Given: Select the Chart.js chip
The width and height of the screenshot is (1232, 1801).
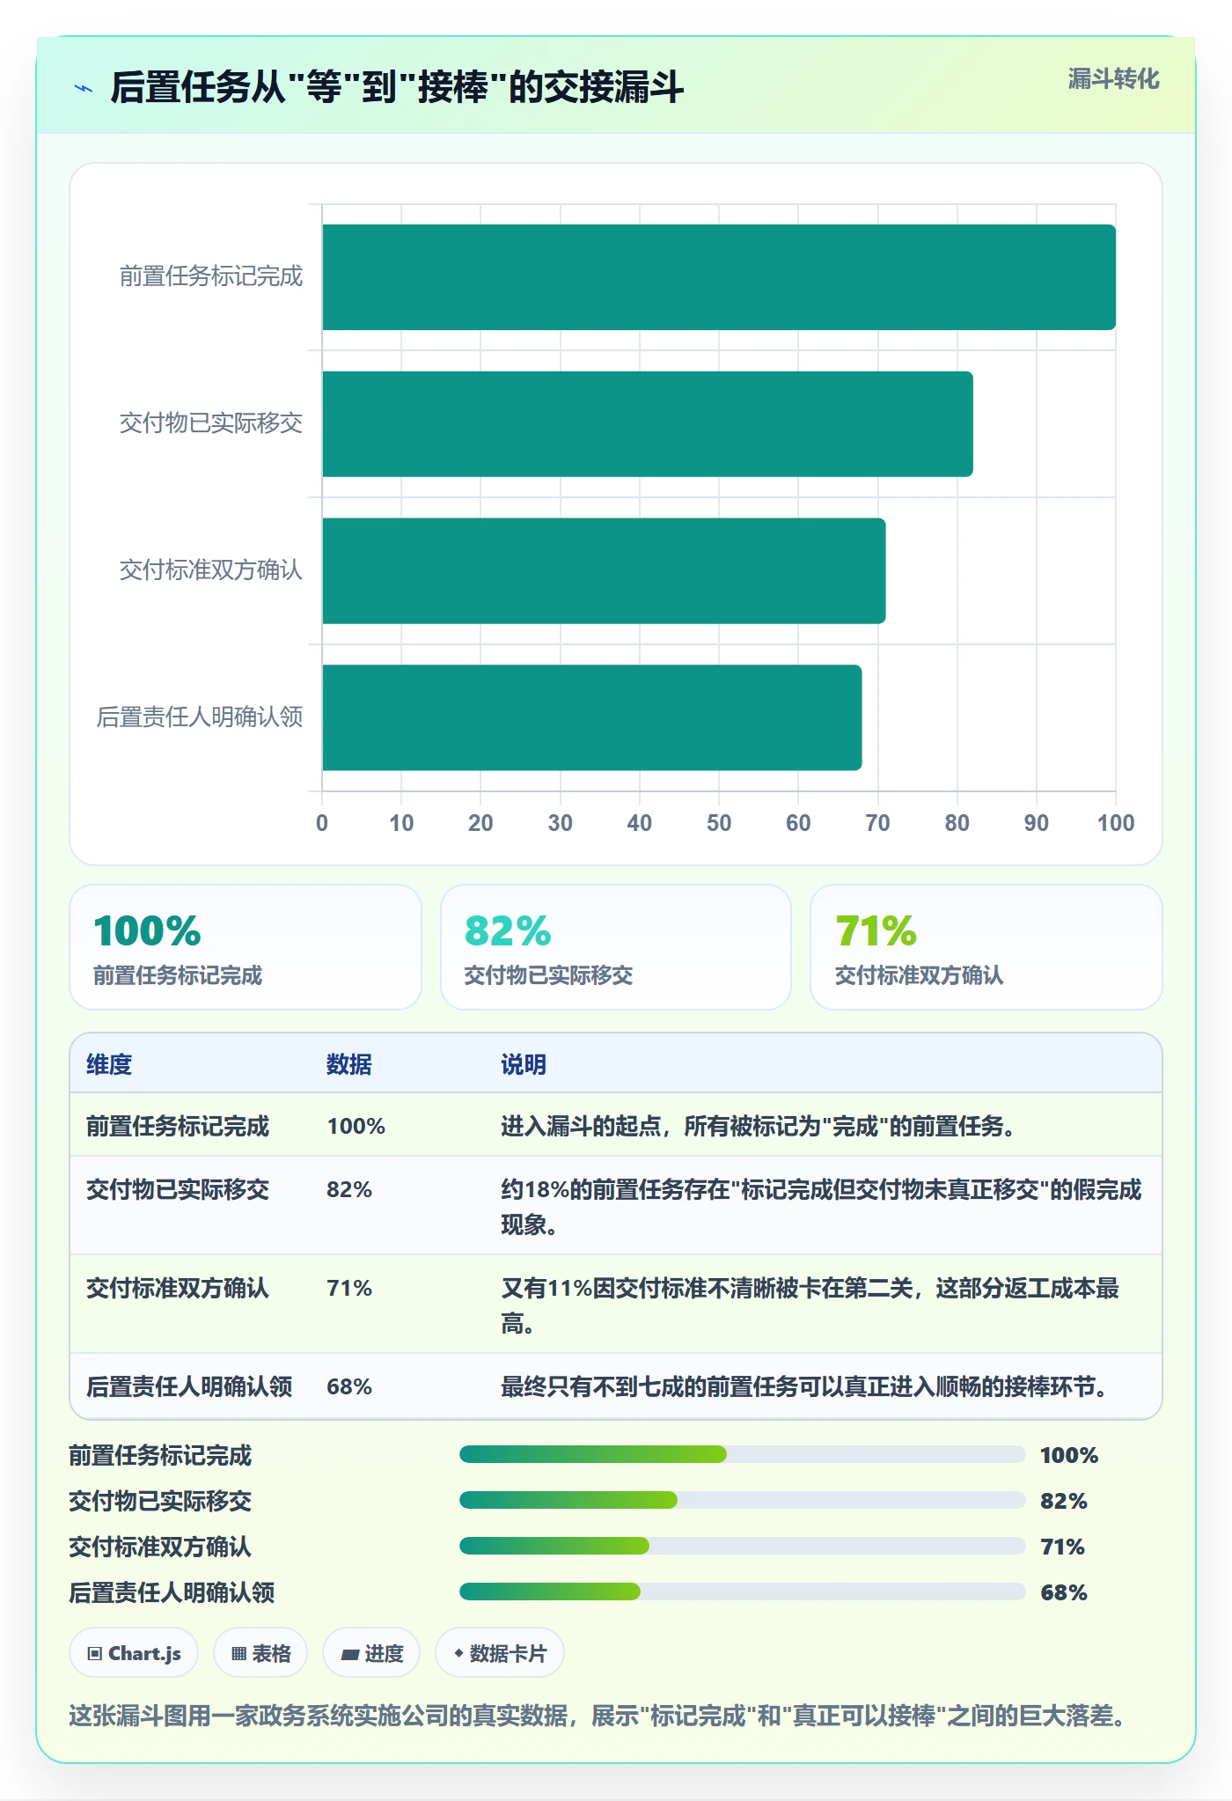Looking at the screenshot, I should click(x=134, y=1653).
